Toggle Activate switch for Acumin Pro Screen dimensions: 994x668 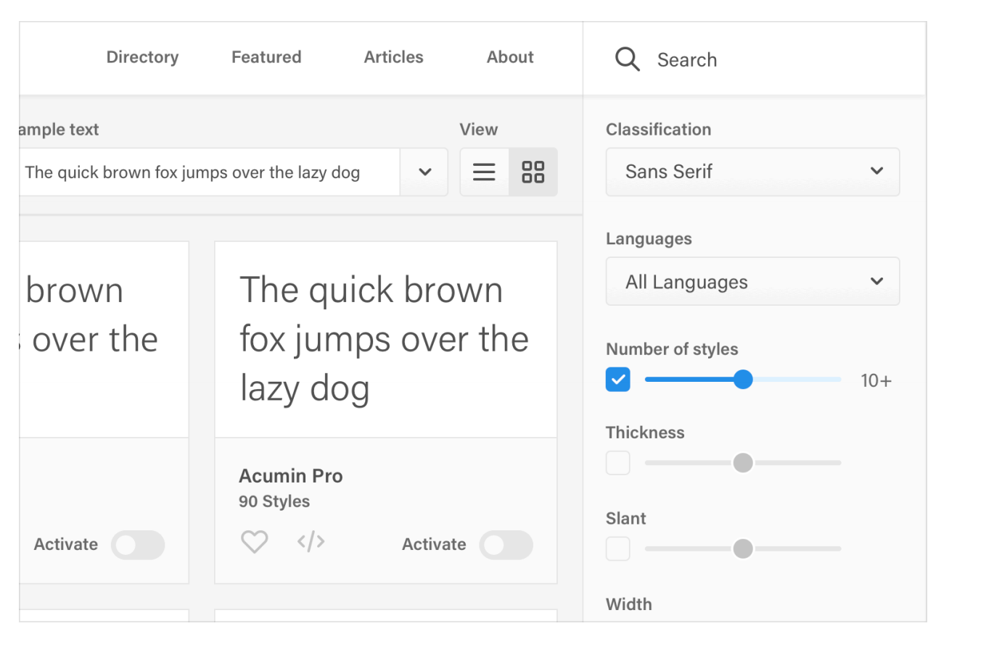(506, 545)
